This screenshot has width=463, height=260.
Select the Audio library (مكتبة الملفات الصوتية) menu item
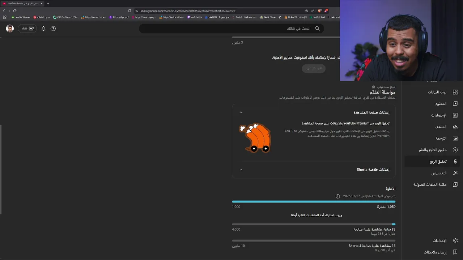(431, 185)
